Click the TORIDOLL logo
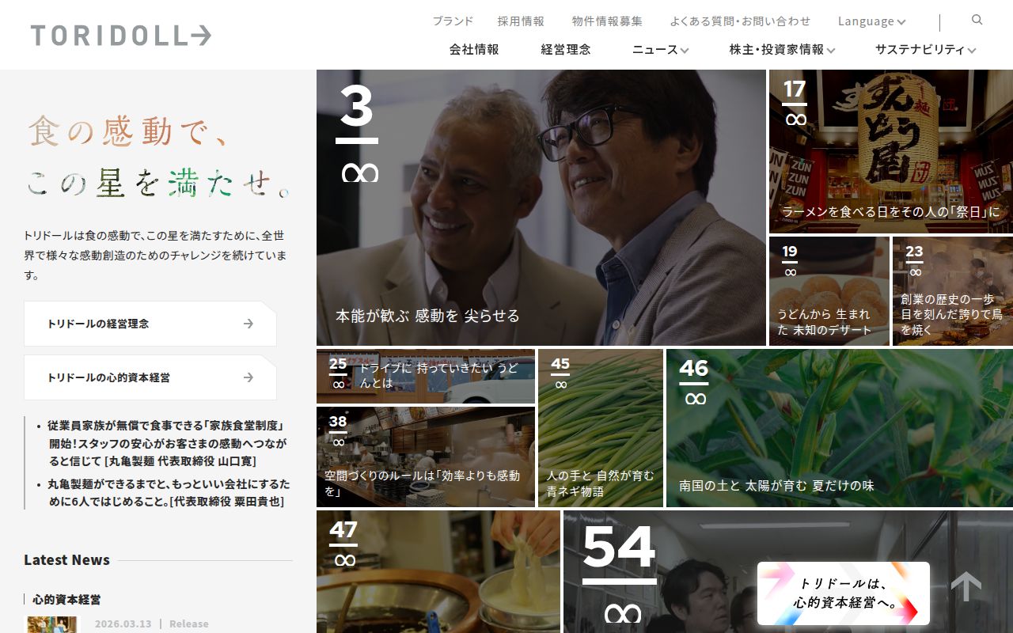The height and width of the screenshot is (633, 1013). coord(121,36)
